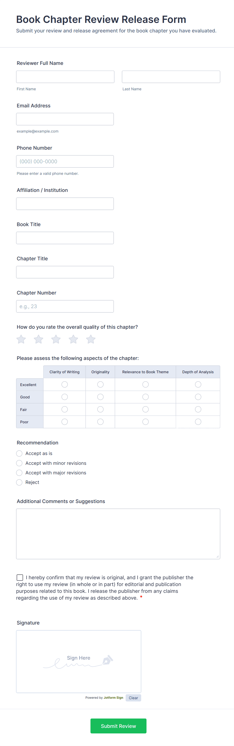
Task: Click into the Additional Comments textarea
Action: pyautogui.click(x=118, y=533)
